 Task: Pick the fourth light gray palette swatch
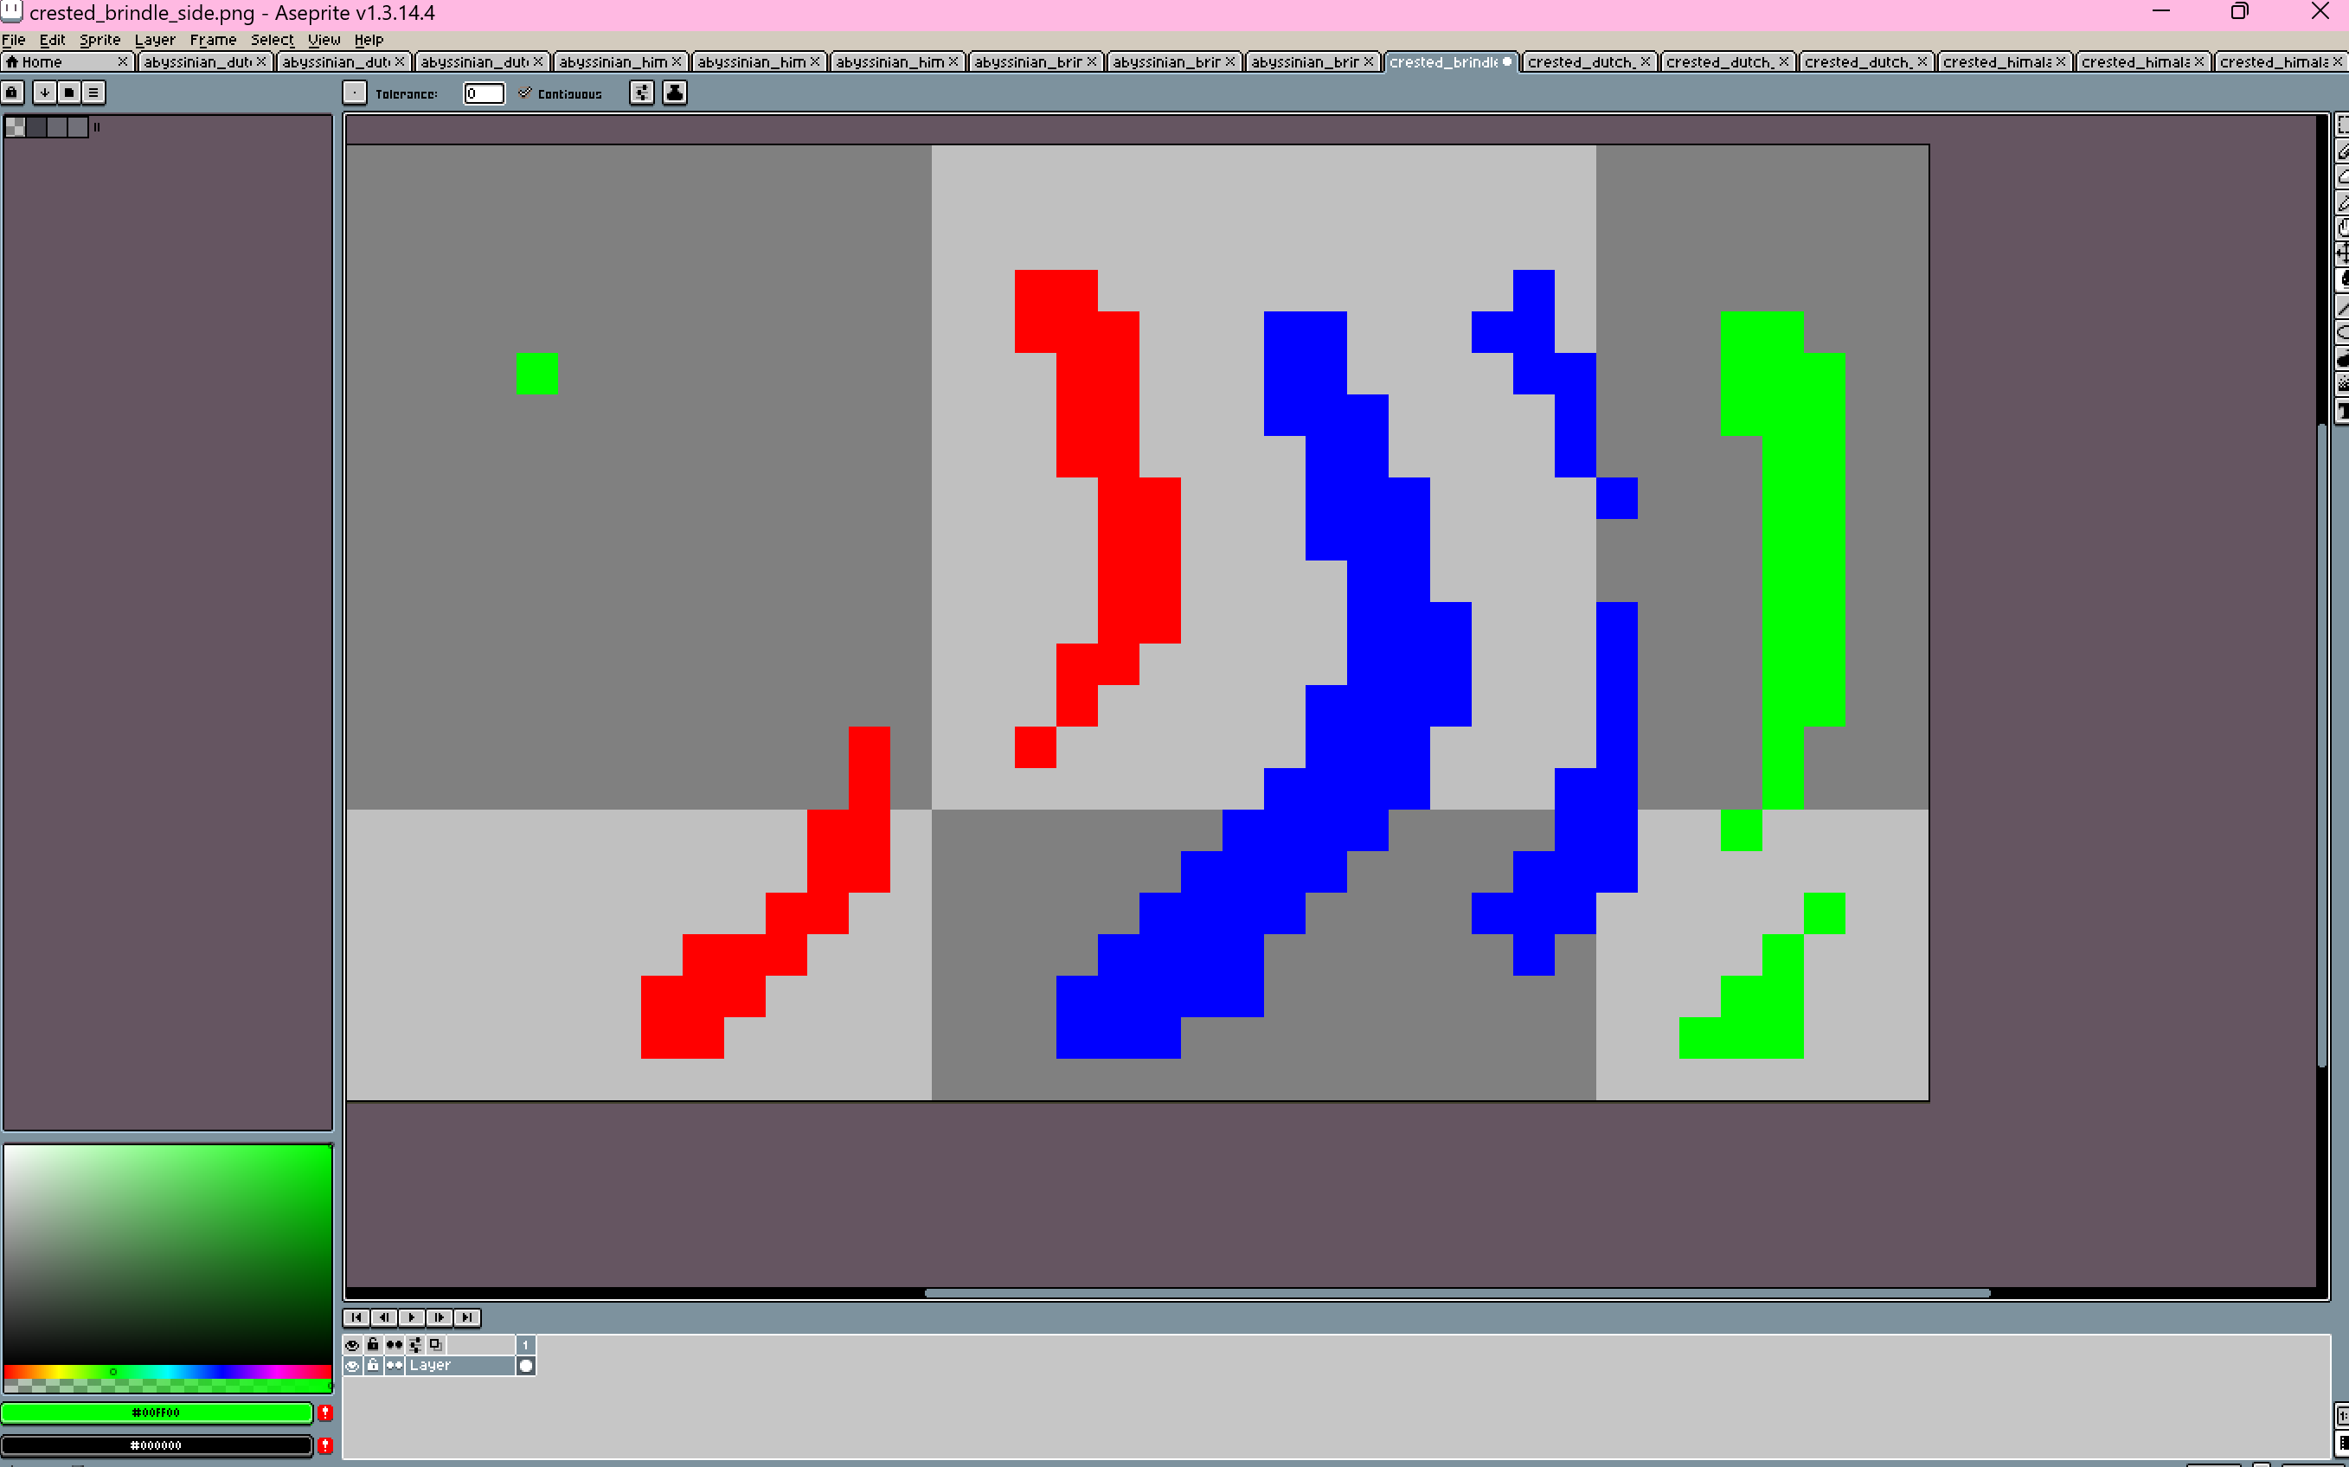78,127
